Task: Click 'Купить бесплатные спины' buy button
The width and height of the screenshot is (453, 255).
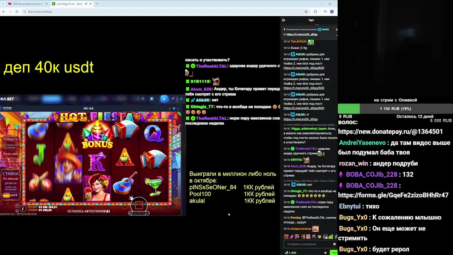Action: (10, 146)
